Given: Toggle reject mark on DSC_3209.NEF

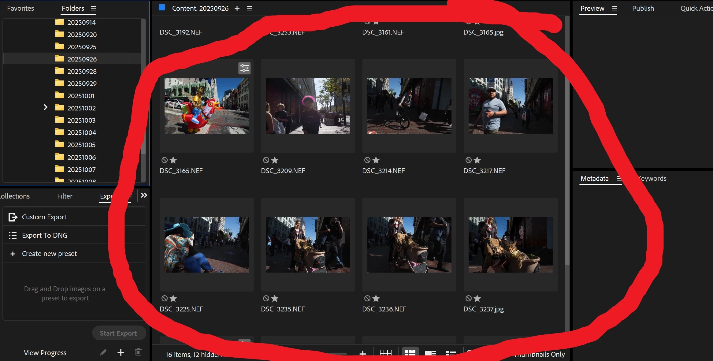Looking at the screenshot, I should [x=266, y=160].
